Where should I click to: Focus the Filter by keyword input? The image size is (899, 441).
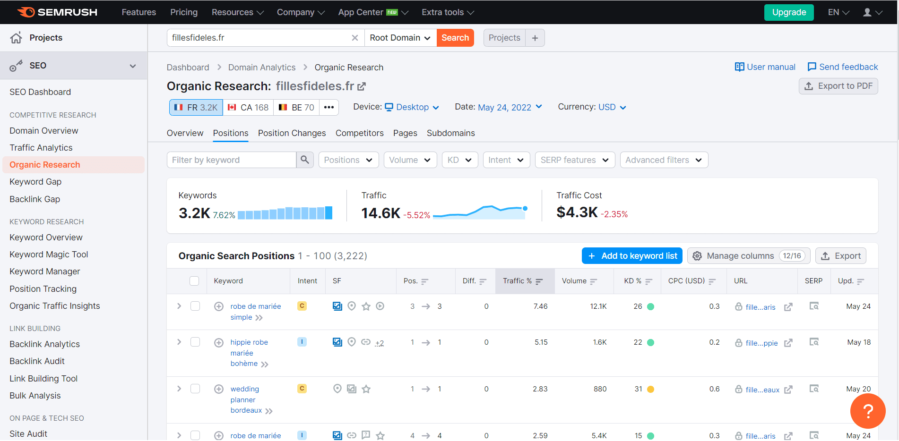232,160
